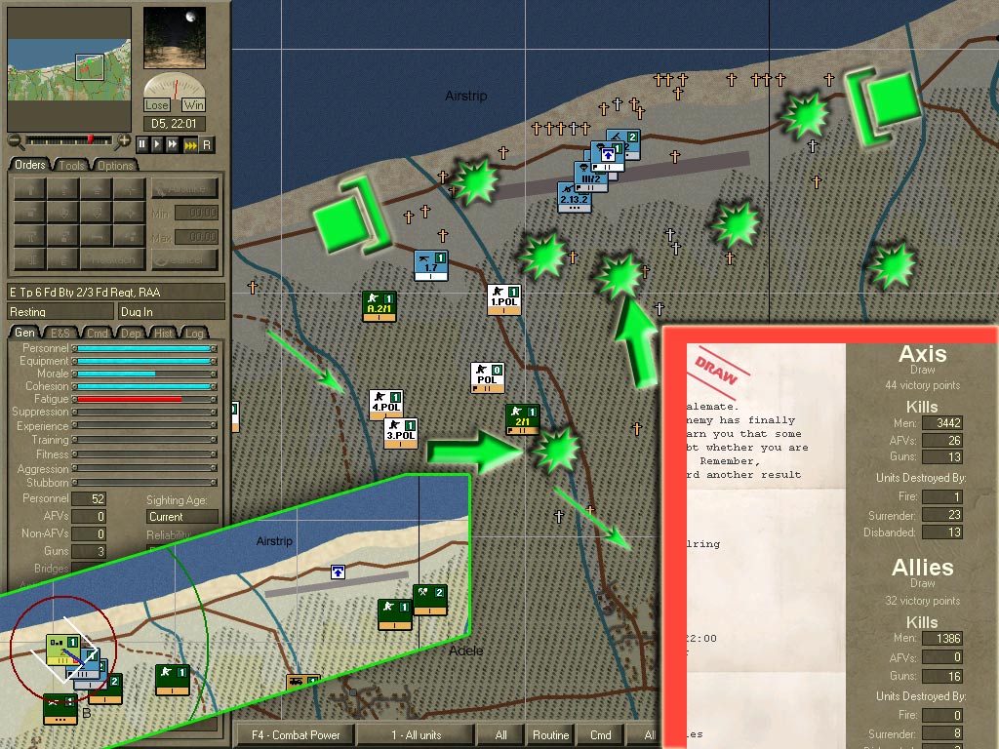Switch to the Tools tab
The width and height of the screenshot is (999, 749).
[72, 165]
